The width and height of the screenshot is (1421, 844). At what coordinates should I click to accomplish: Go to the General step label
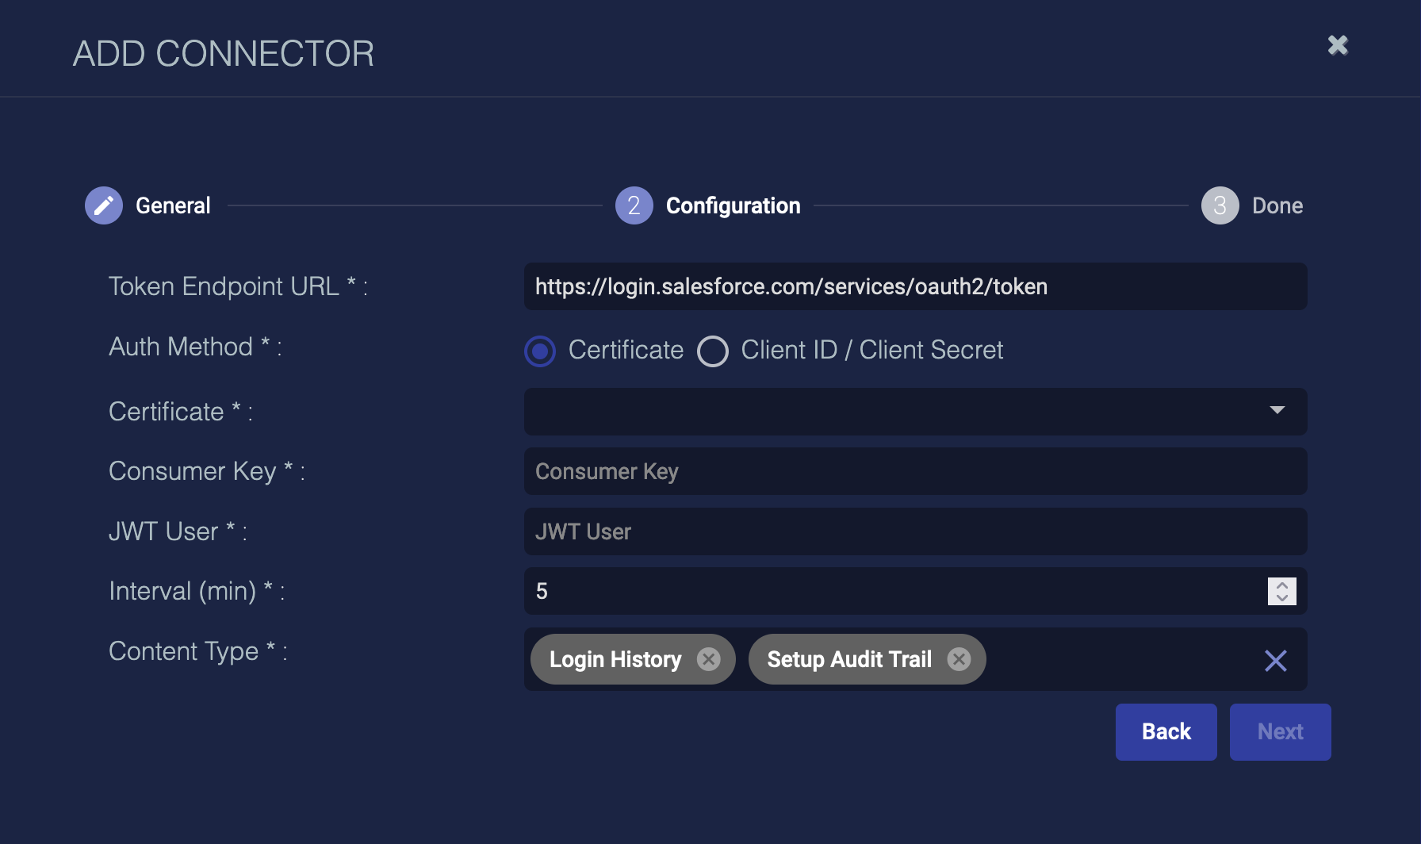click(x=173, y=206)
